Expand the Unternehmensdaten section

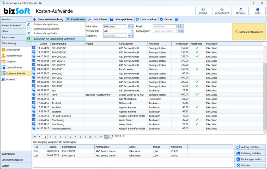click(16, 160)
